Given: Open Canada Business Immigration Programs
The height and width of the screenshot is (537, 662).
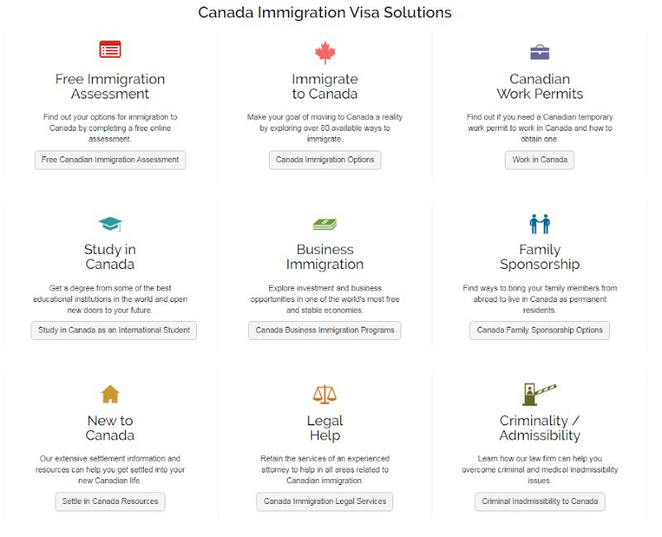Looking at the screenshot, I should click(325, 330).
